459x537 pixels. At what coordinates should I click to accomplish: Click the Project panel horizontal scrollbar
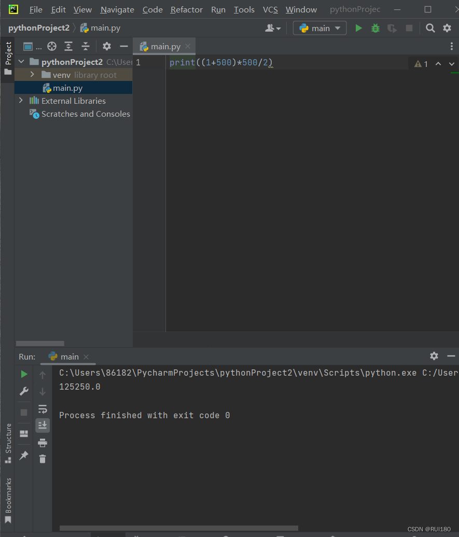(40, 343)
